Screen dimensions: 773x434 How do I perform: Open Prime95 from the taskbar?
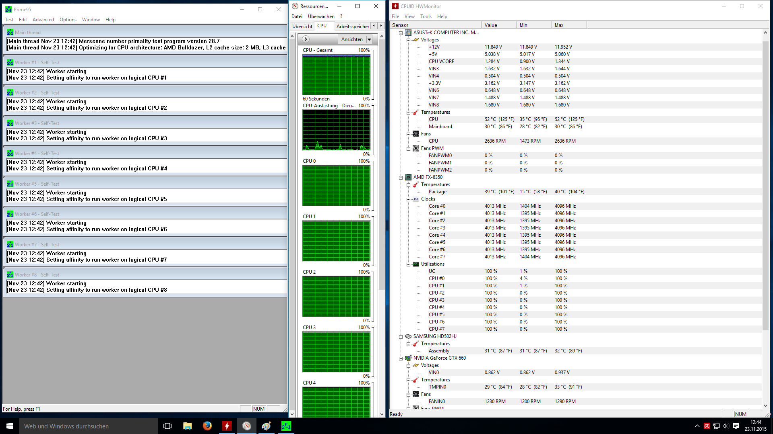click(286, 426)
